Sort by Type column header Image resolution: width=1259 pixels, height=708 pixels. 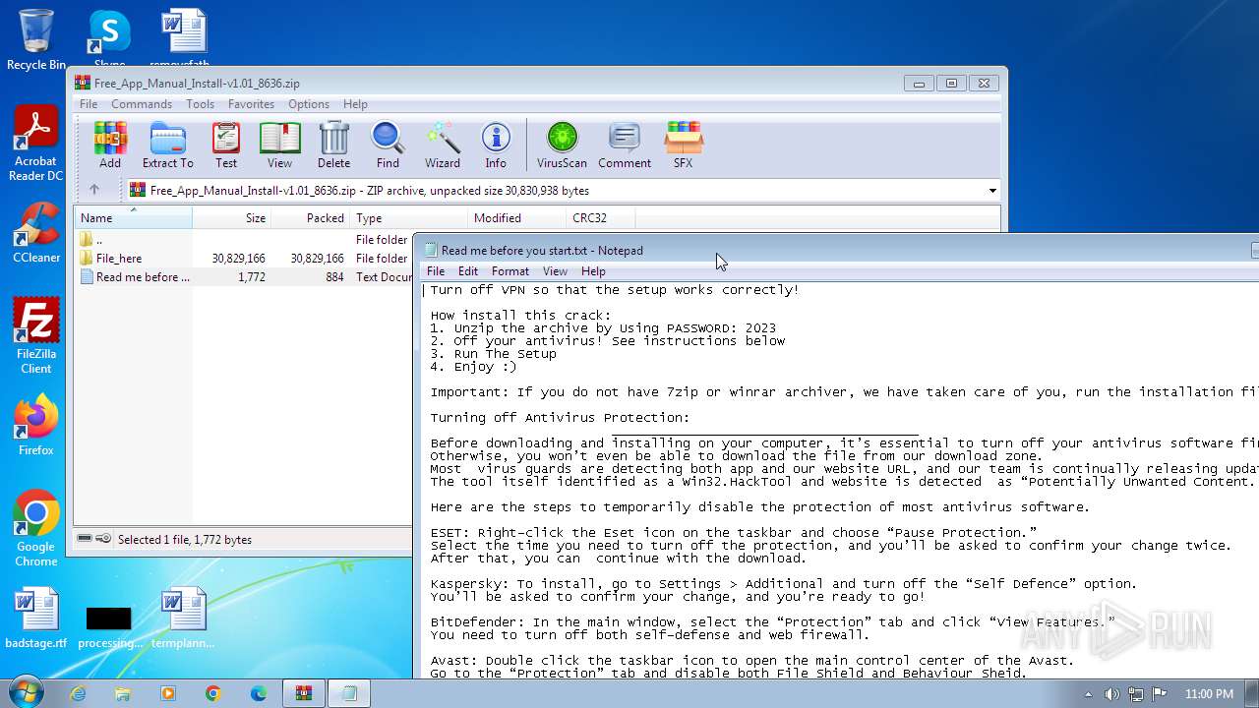(409, 218)
